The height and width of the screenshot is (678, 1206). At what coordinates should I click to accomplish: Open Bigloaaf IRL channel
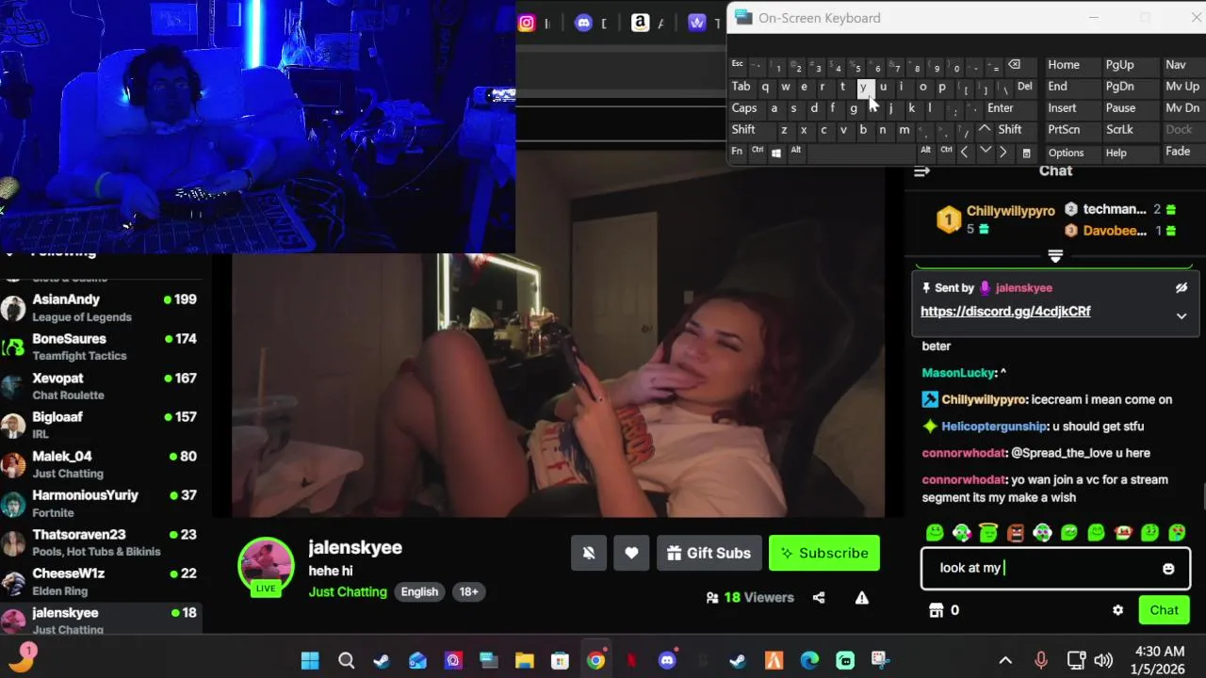[x=101, y=426]
